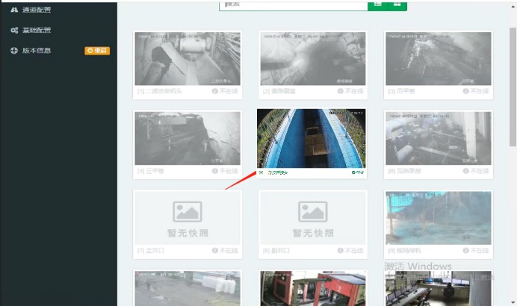Click the scrollbar up arrow

click(513, 7)
